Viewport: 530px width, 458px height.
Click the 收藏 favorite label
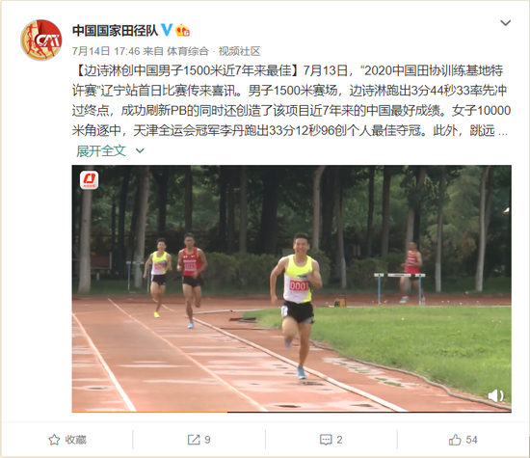[x=76, y=440]
